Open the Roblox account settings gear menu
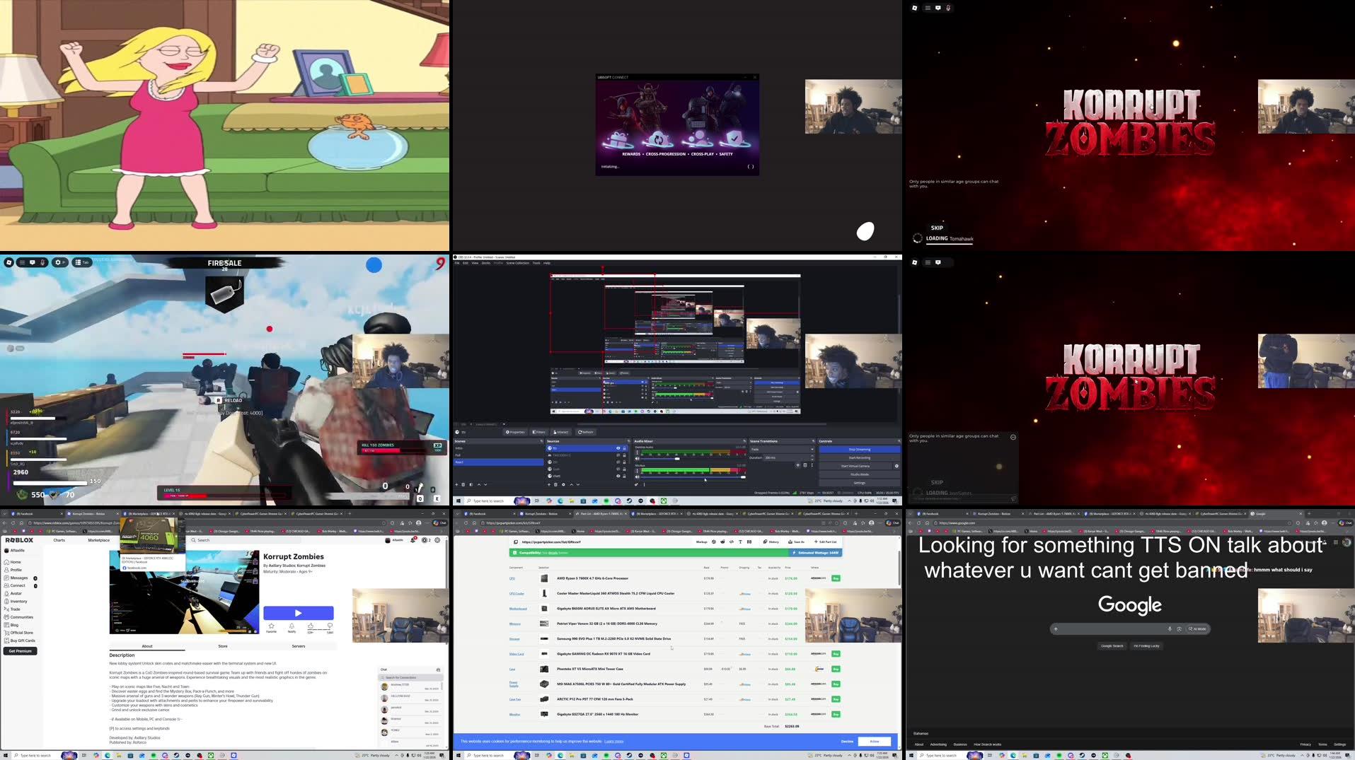Screen dimensions: 1355x760 437,540
